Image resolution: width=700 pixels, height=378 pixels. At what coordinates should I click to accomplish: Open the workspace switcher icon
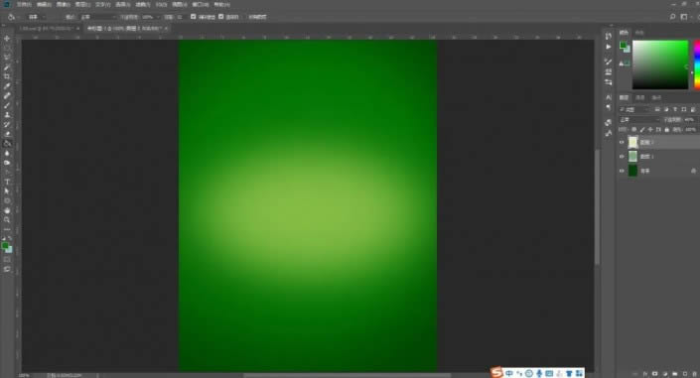coord(684,17)
